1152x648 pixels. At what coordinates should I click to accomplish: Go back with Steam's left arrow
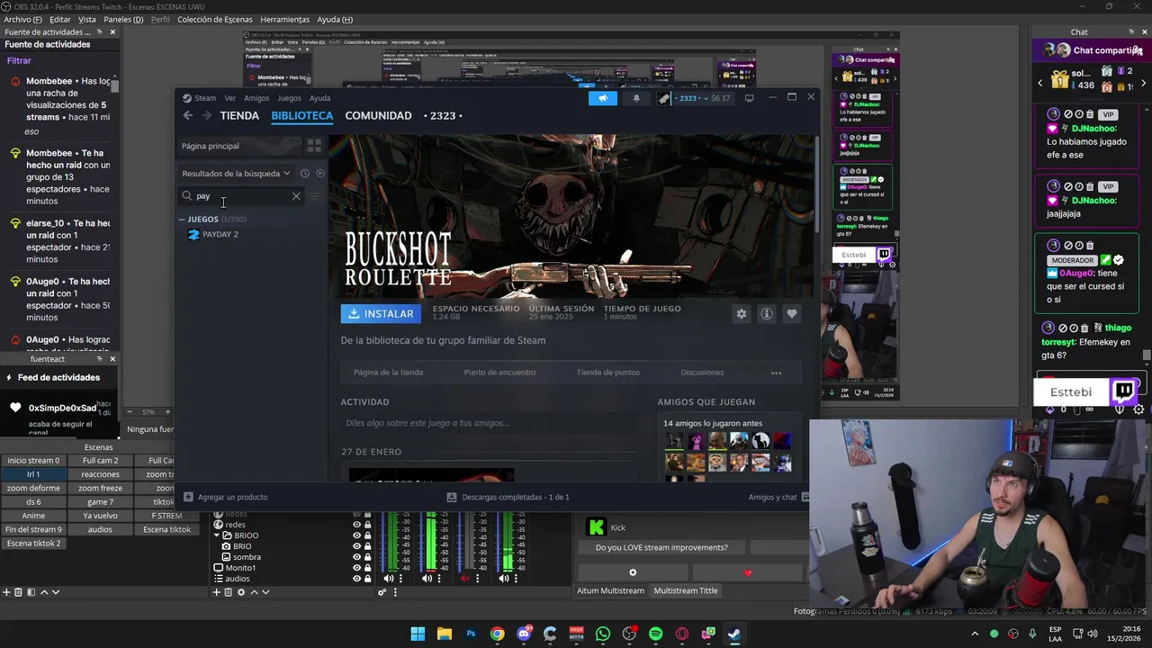click(x=187, y=115)
